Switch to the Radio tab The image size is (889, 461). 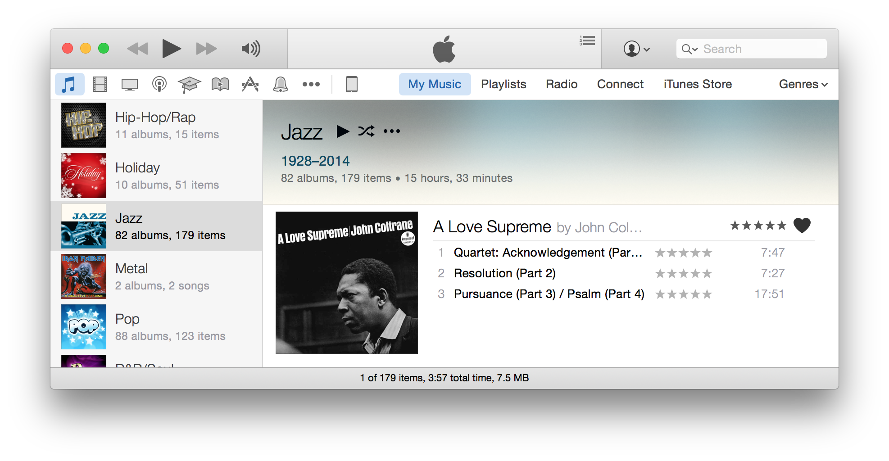(562, 84)
